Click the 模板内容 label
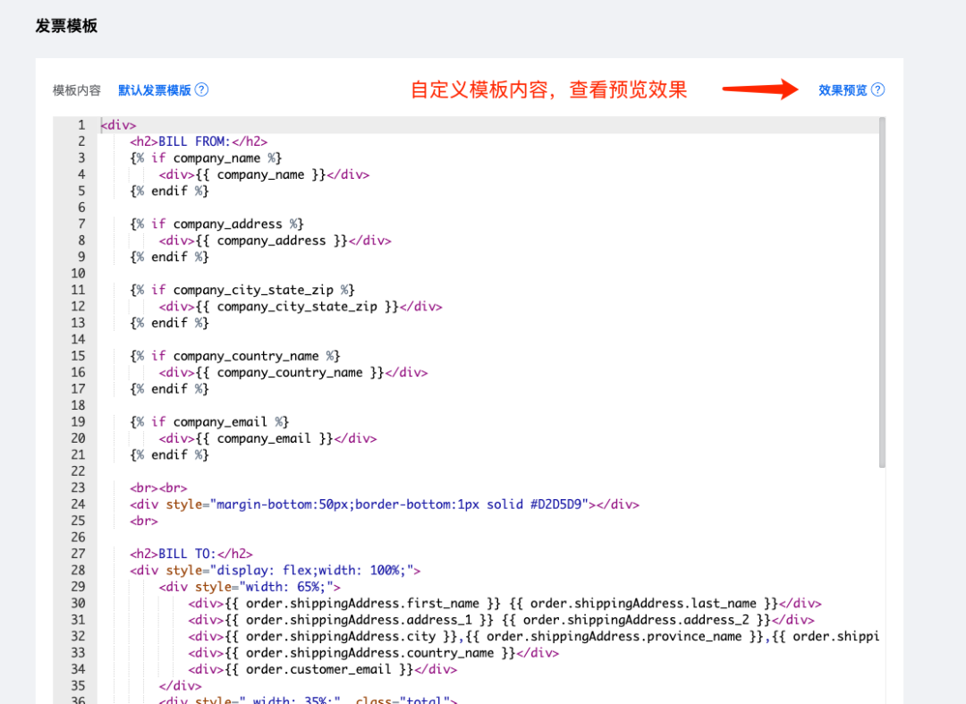This screenshot has width=966, height=704. click(76, 90)
